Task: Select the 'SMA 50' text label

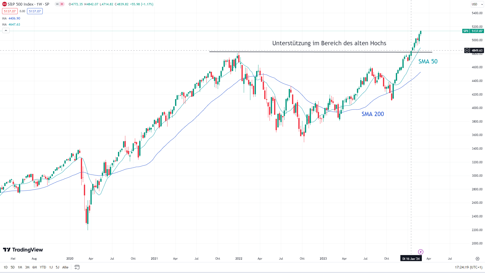Action: click(x=428, y=61)
